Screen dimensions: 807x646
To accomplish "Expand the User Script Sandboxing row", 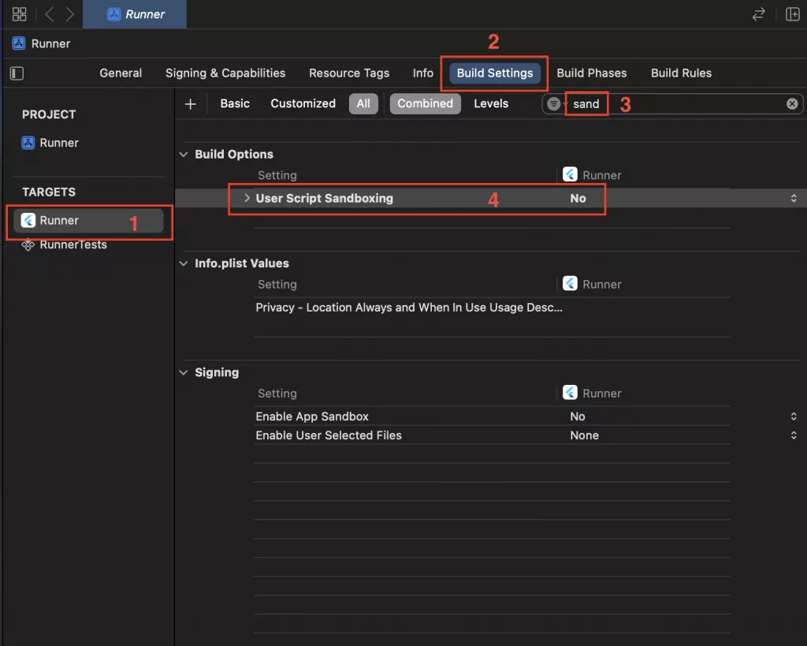I will (x=247, y=198).
